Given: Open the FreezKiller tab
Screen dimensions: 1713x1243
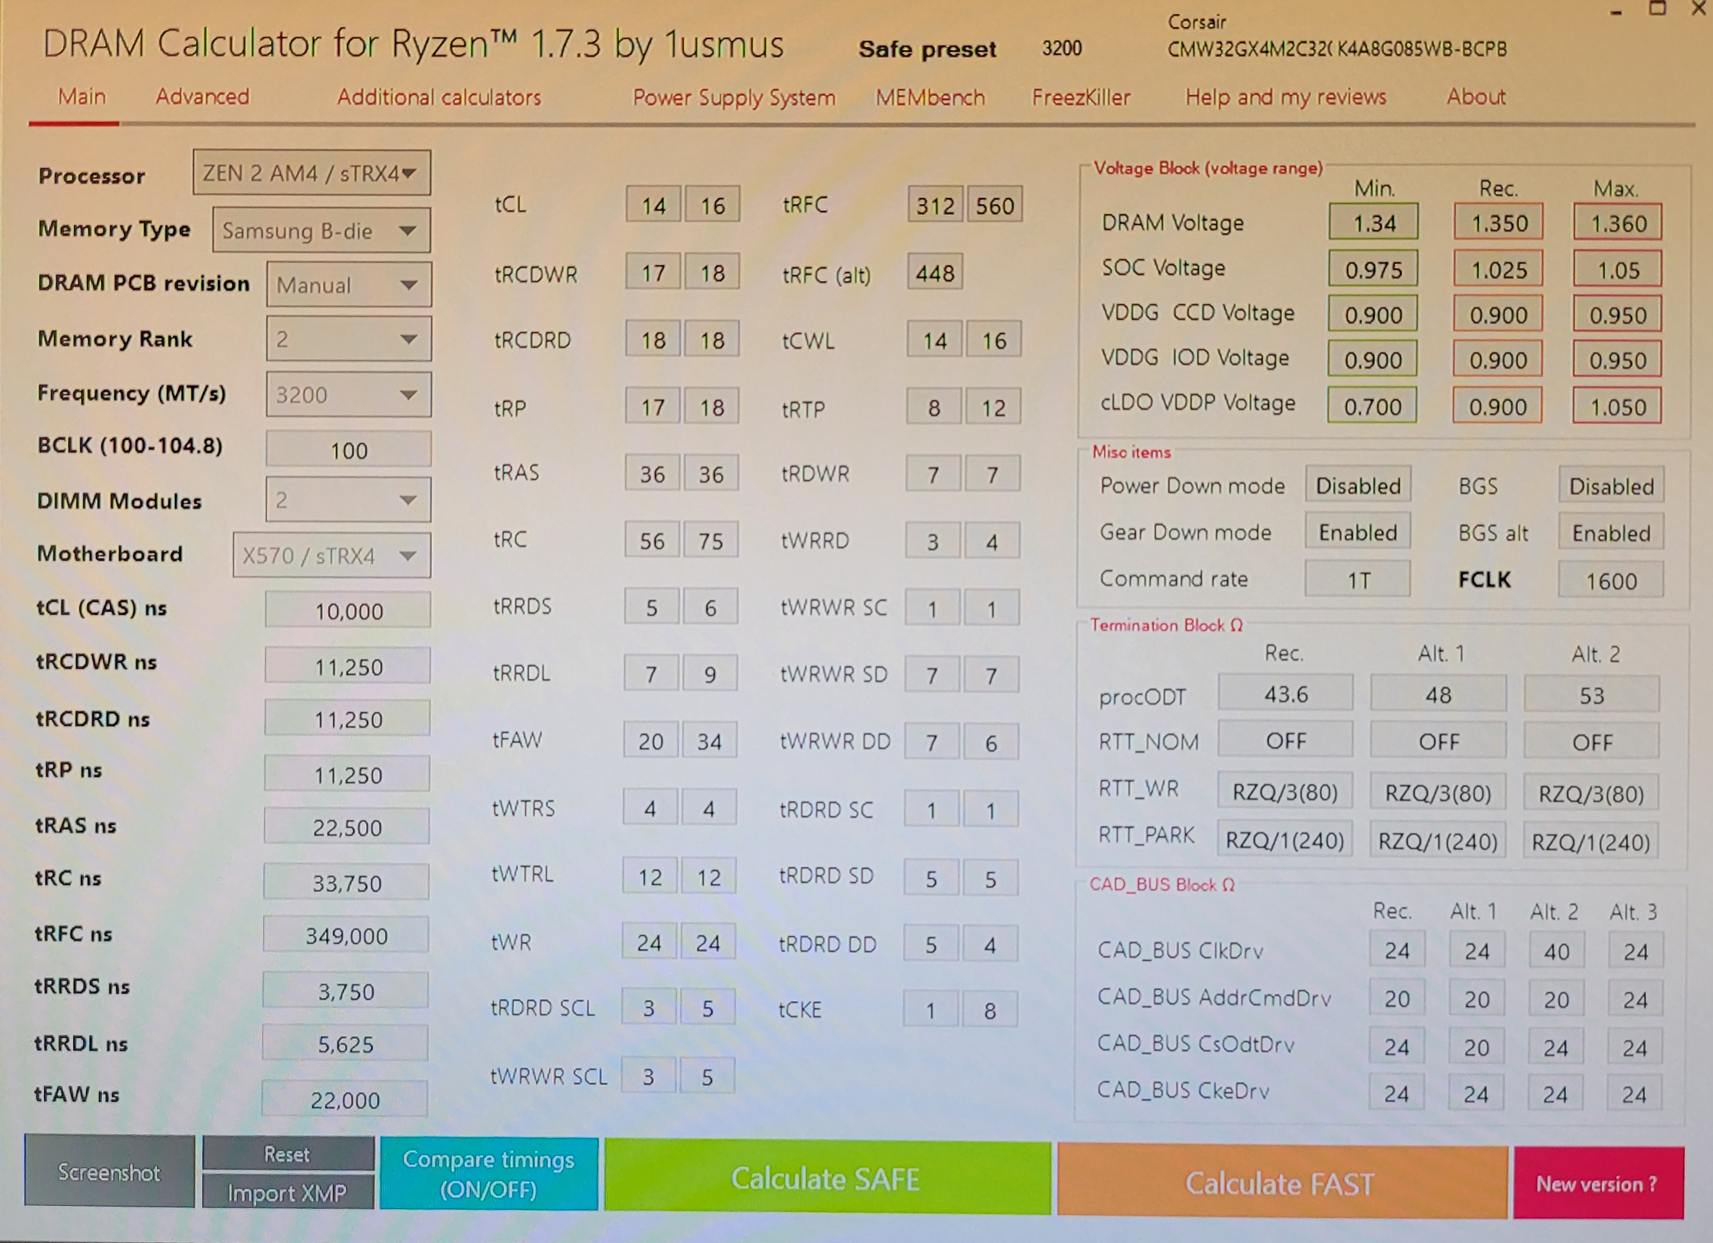Looking at the screenshot, I should click(1081, 98).
